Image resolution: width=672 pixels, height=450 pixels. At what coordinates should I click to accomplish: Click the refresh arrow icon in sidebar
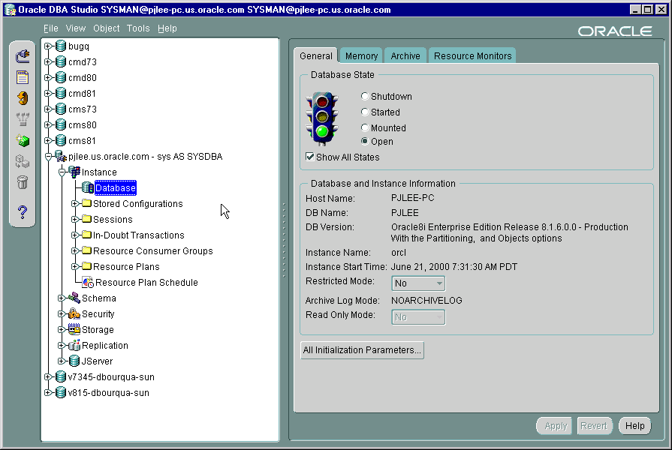(x=23, y=98)
